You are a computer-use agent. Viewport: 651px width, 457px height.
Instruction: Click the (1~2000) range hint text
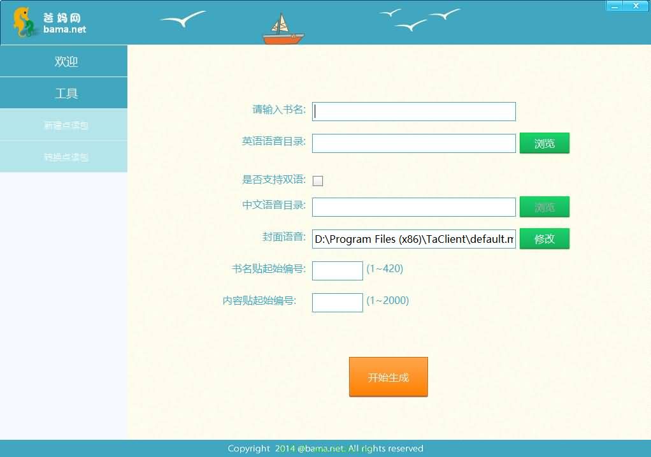point(387,300)
